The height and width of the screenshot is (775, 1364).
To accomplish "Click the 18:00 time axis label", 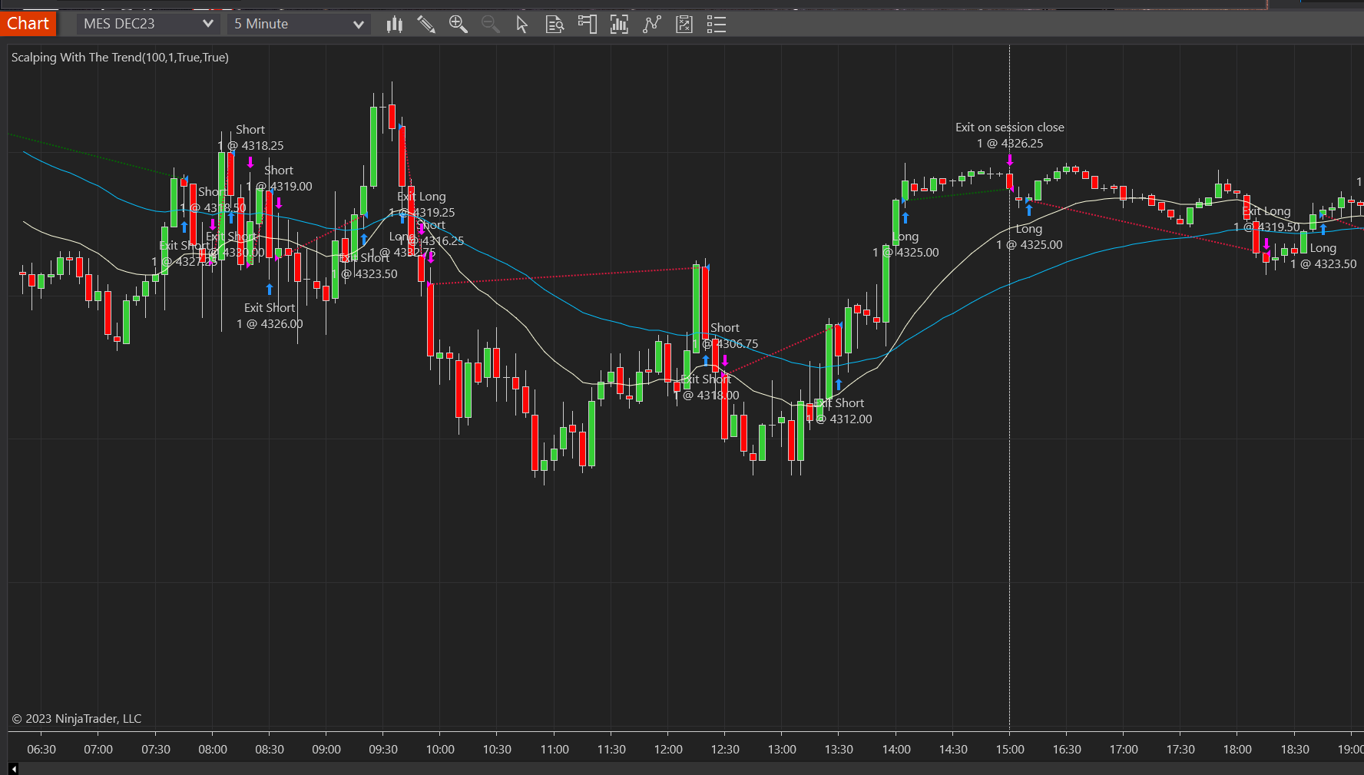I will 1237,750.
